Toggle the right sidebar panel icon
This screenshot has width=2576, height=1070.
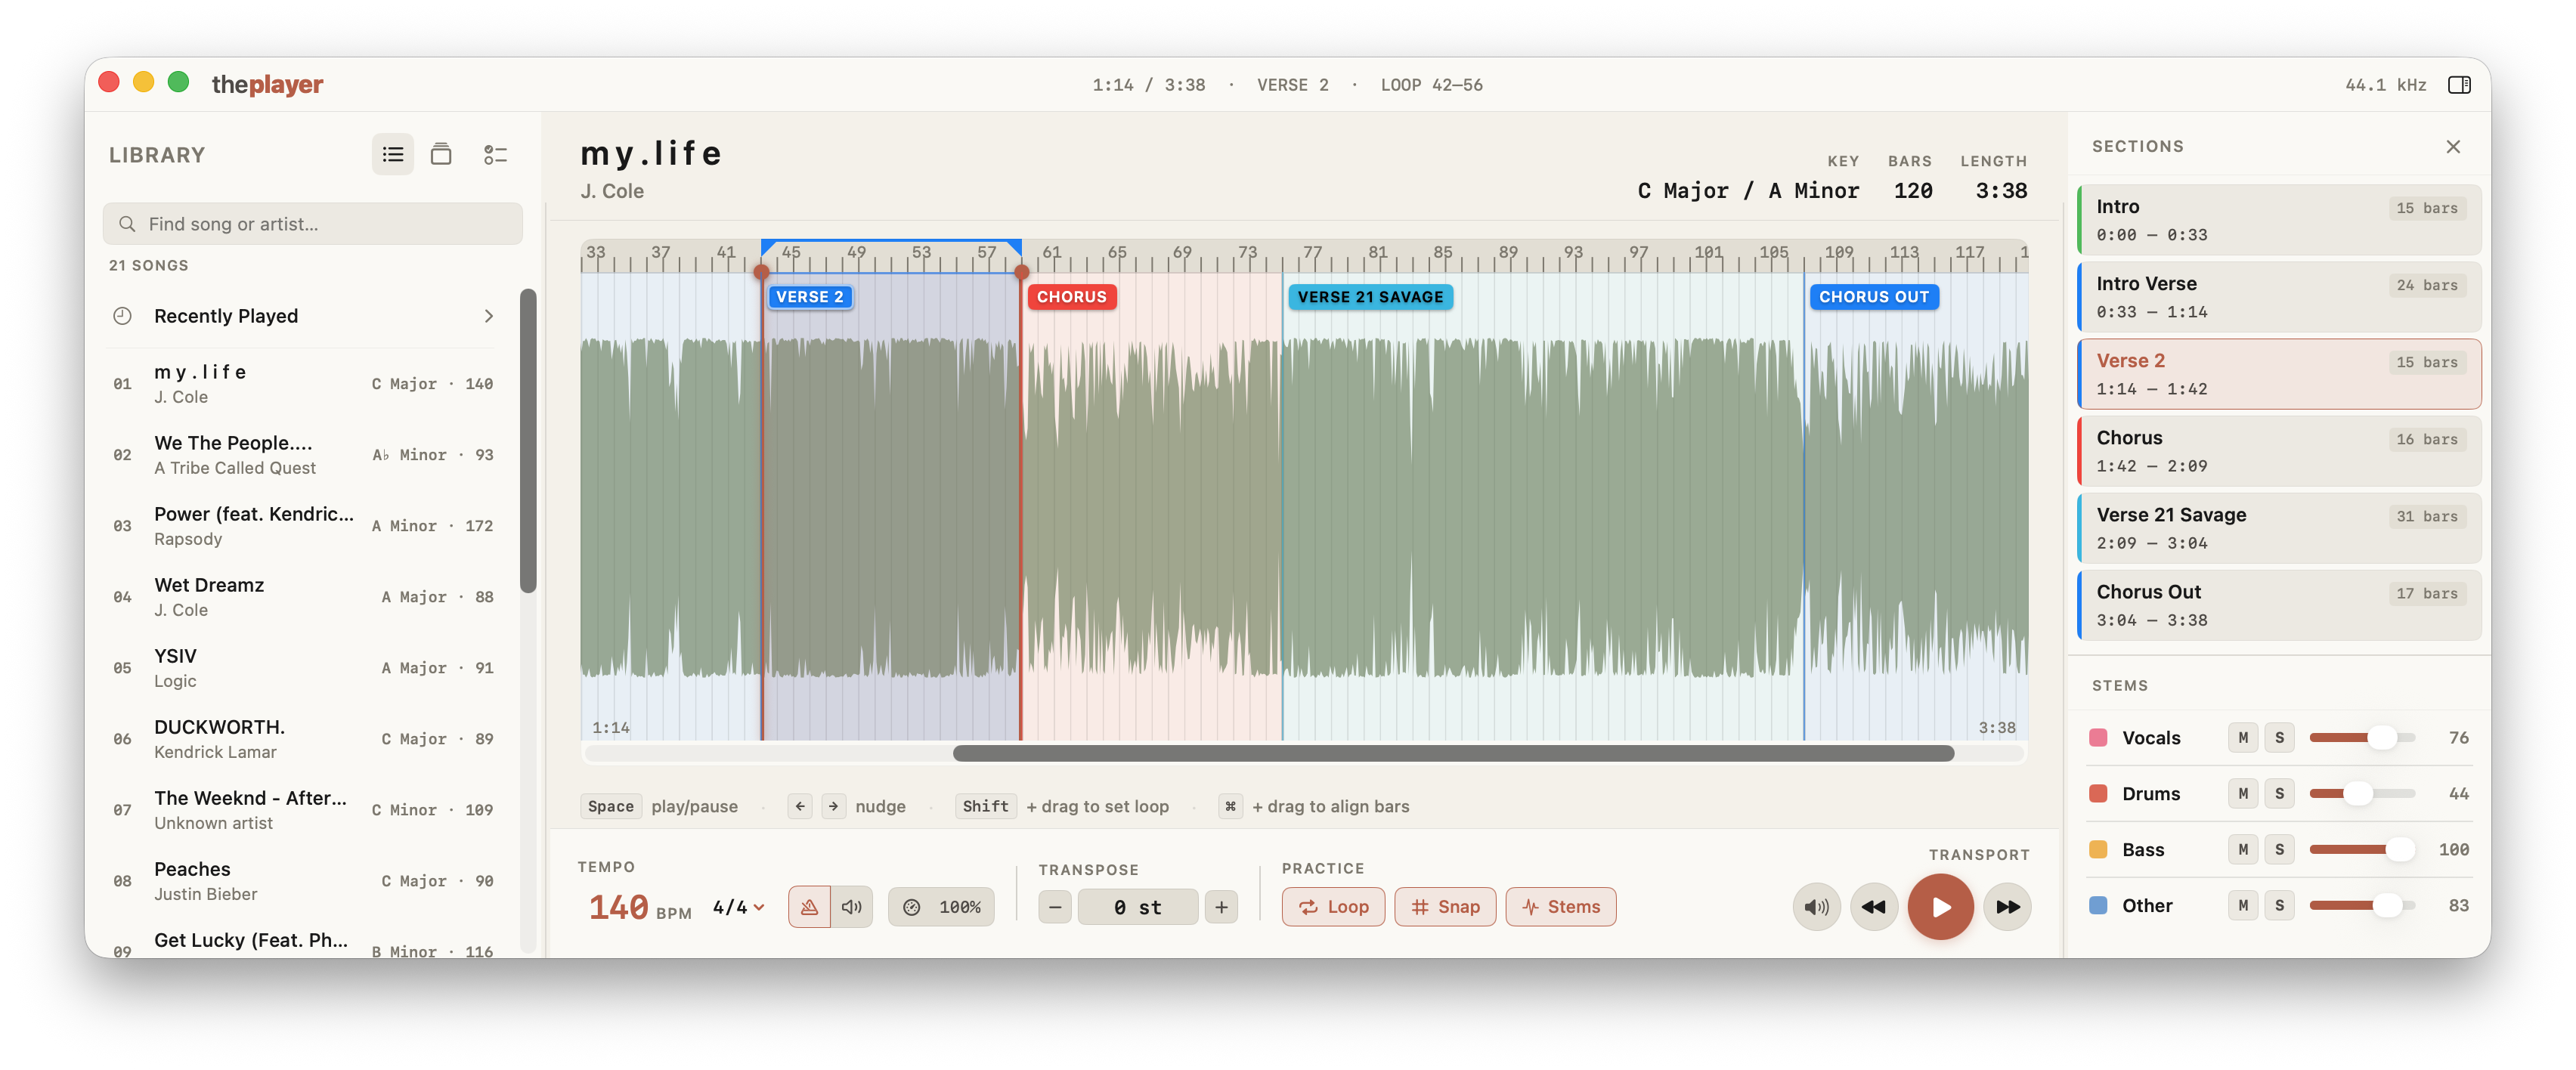click(x=2459, y=85)
